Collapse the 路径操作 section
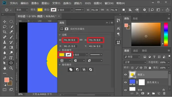The height and width of the screenshot is (97, 172). click(60, 65)
